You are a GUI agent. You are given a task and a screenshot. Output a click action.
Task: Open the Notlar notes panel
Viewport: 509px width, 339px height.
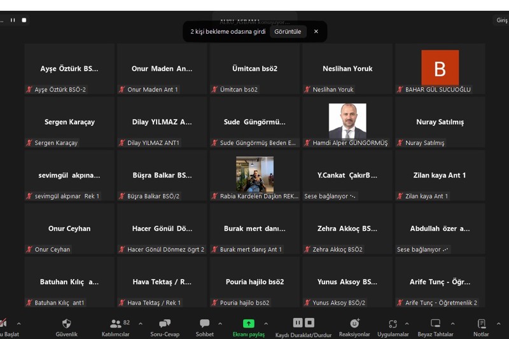pos(481,327)
